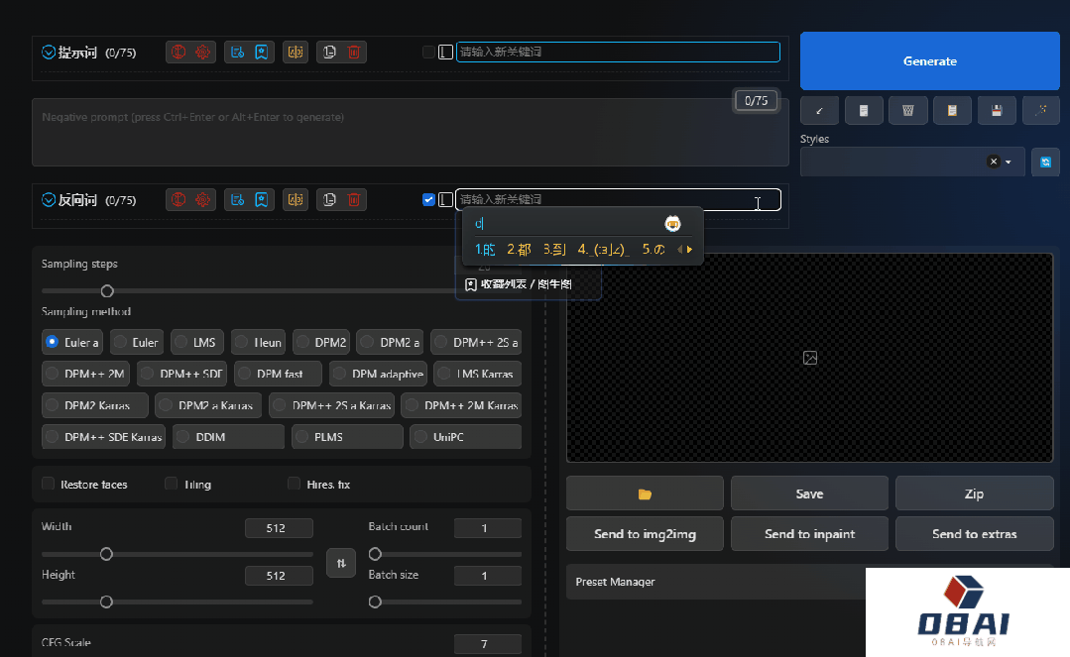Open the output folder with the folder icon
Screen dimensions: 1070x657
pos(645,493)
